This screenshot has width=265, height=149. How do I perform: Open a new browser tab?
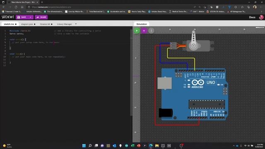(x=42, y=2)
